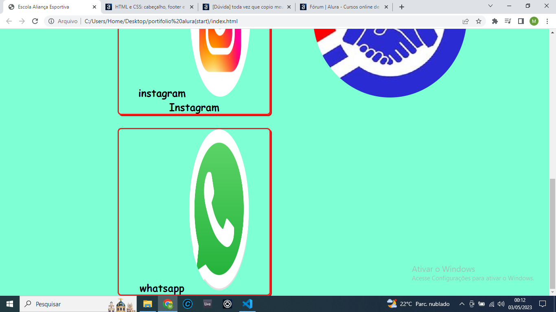
Task: Go back to previous page
Action: (9, 21)
